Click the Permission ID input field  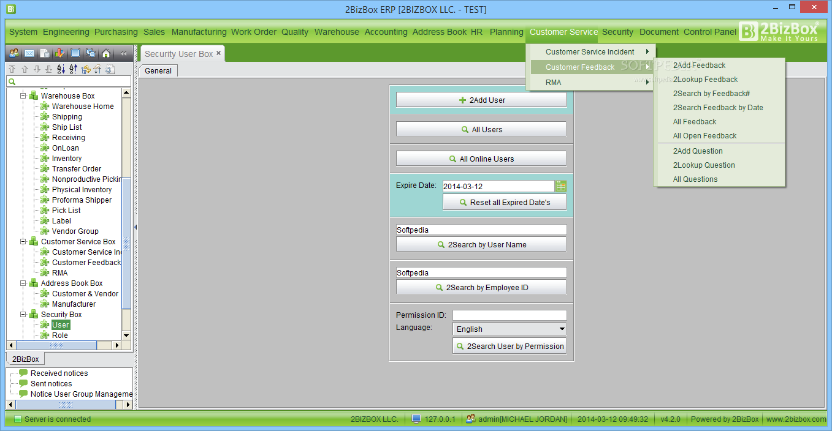tap(510, 315)
